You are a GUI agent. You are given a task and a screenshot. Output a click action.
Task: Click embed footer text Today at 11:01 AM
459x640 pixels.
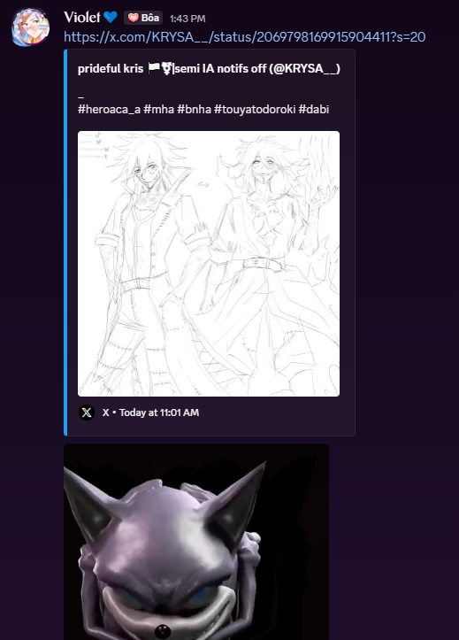(159, 413)
